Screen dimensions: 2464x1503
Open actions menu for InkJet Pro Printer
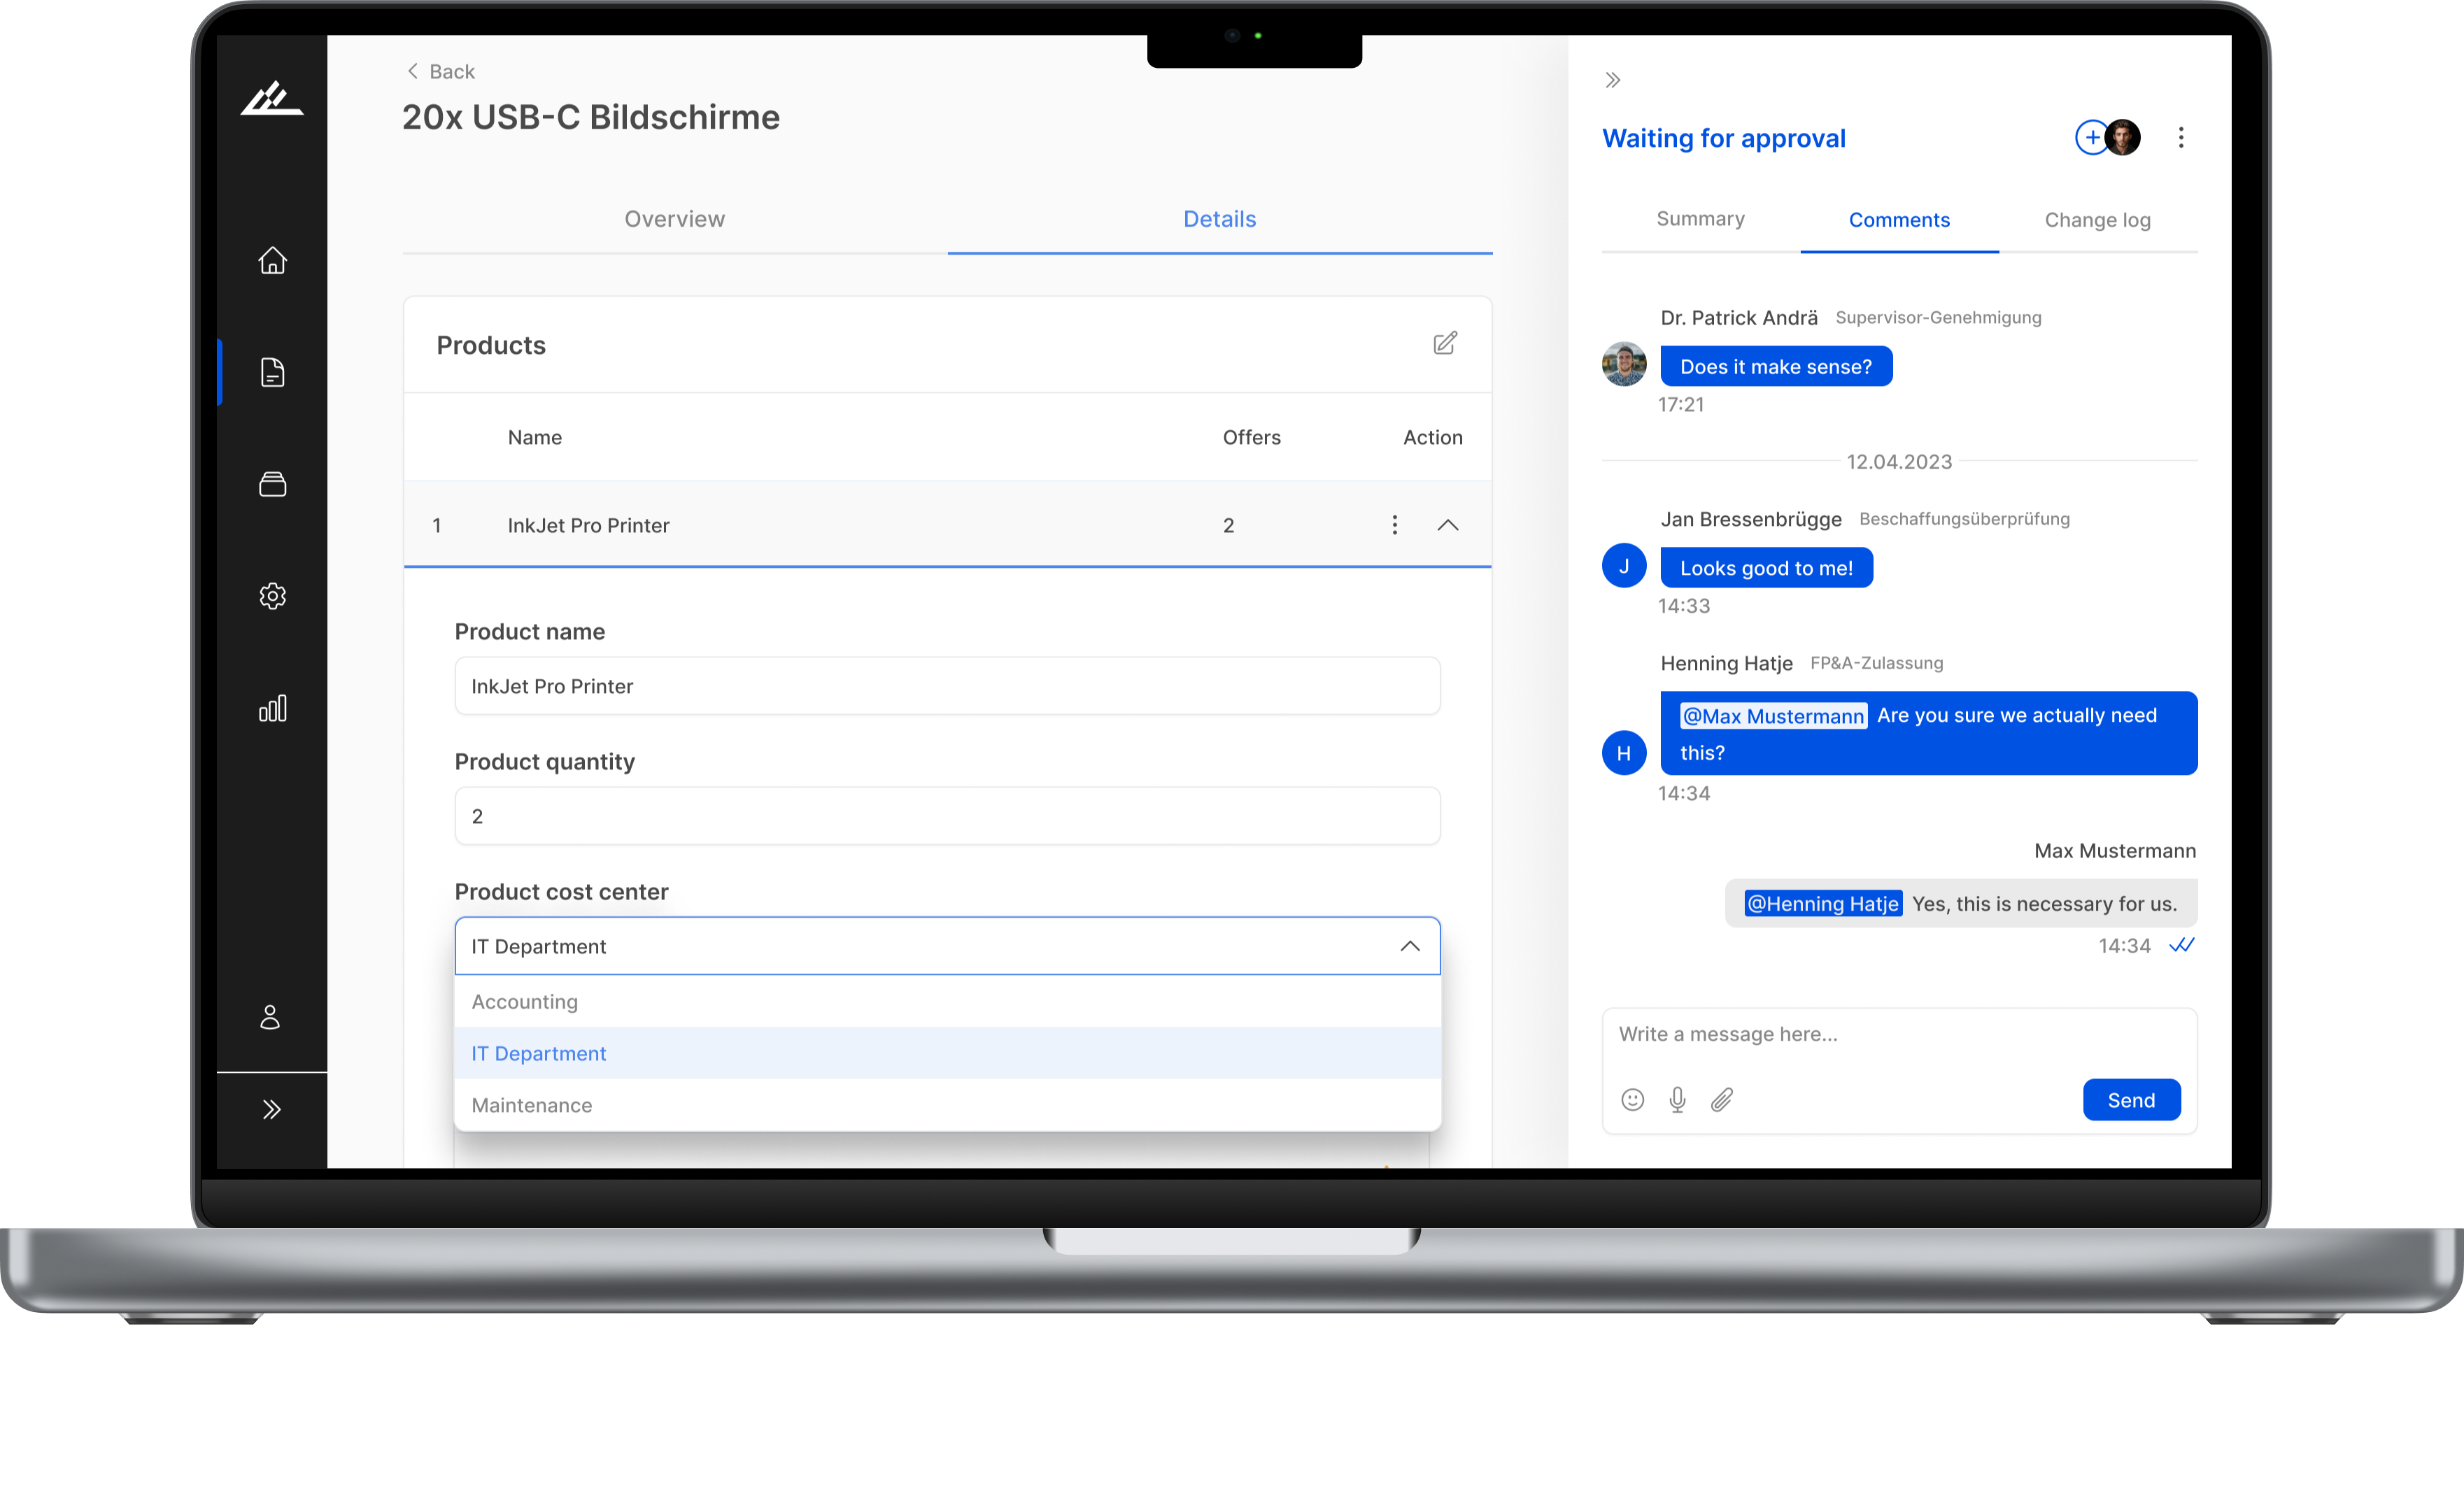click(1394, 524)
